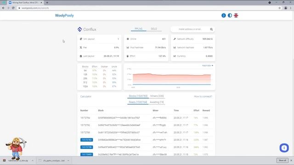Click the browser address bar URL

tap(35, 8)
